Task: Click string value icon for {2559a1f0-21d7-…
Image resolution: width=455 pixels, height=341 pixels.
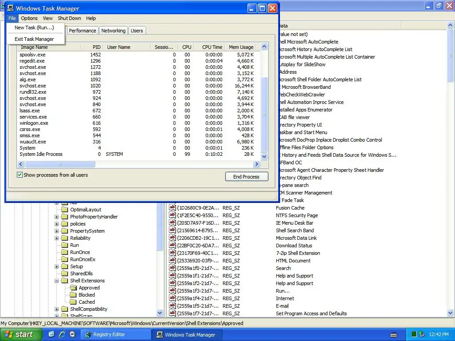Action: point(172,268)
